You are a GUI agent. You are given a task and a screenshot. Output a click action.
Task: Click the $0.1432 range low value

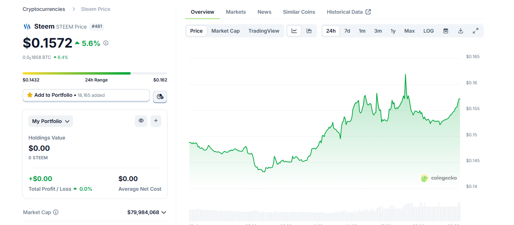31,80
